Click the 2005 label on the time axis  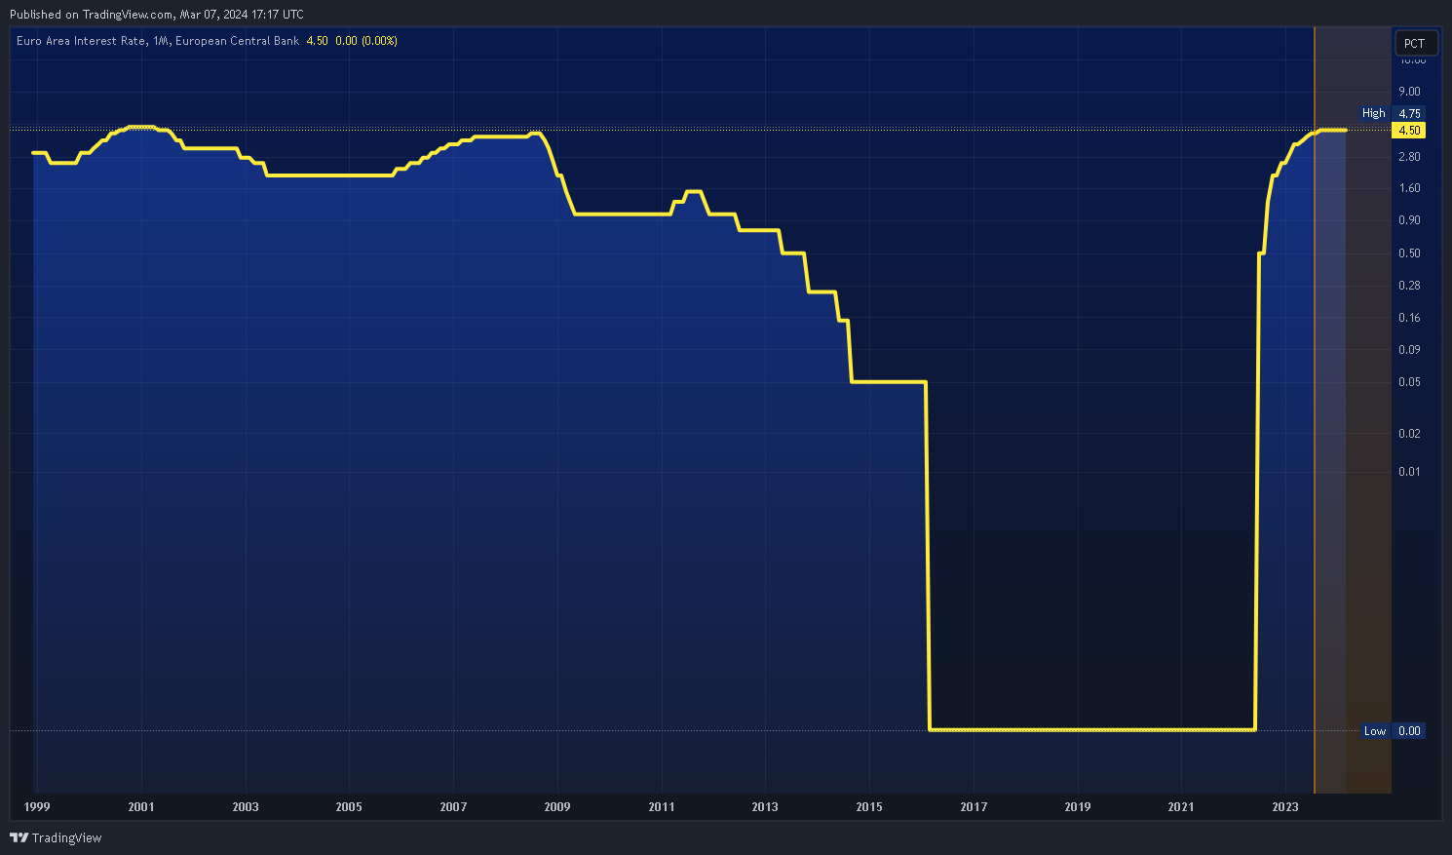349,807
